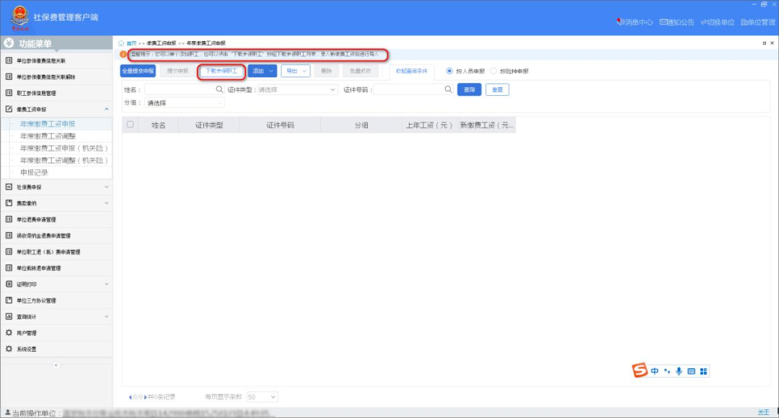Click Sogou input method S logo
The height and width of the screenshot is (418, 779).
pos(640,370)
